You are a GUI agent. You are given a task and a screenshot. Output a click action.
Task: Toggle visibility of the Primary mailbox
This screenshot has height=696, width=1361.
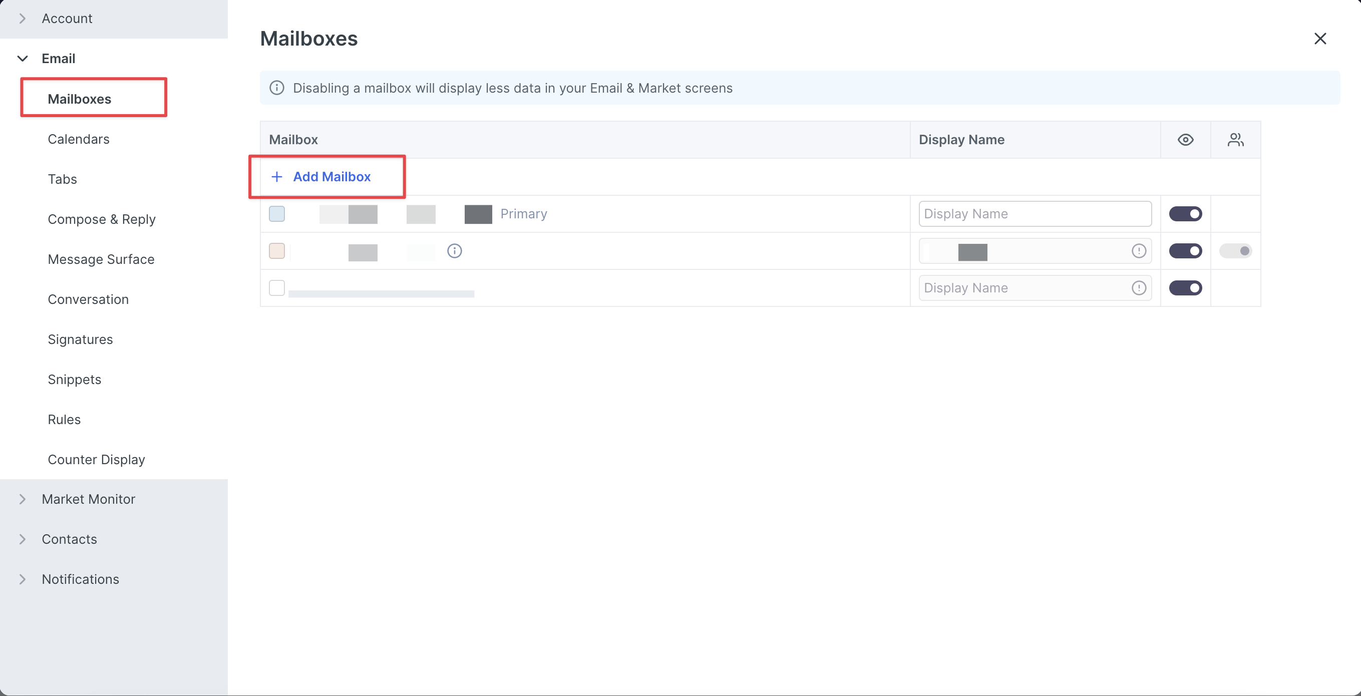(x=1185, y=213)
